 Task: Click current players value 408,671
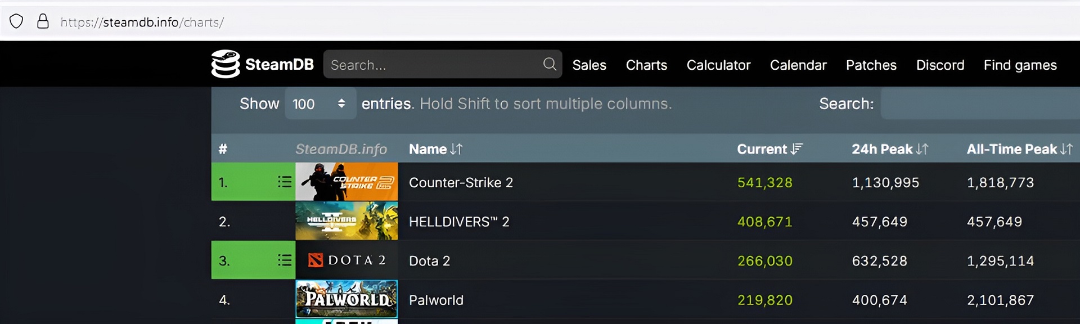(764, 222)
